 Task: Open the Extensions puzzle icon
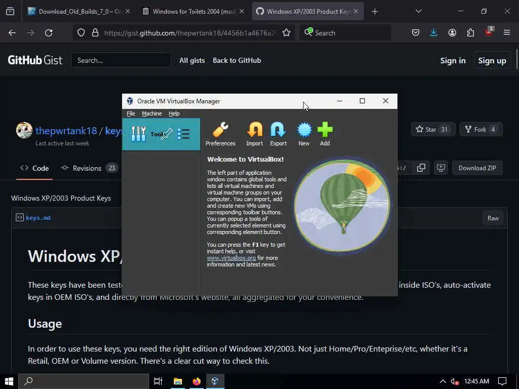[x=470, y=33]
